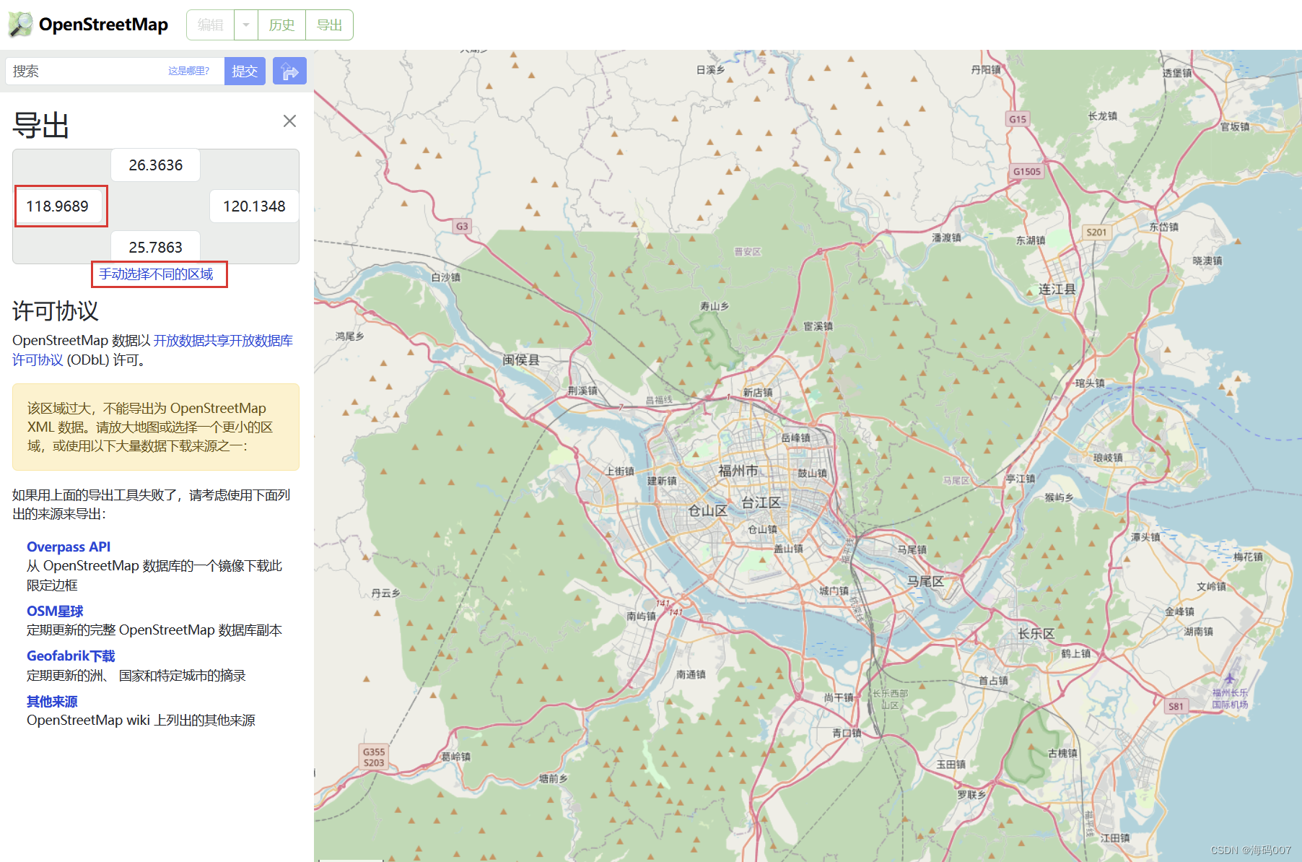This screenshot has height=862, width=1302.
Task: Focus the 搜索 search input field
Action: pos(115,71)
